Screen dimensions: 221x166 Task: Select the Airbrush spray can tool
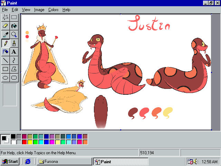click(x=6, y=52)
